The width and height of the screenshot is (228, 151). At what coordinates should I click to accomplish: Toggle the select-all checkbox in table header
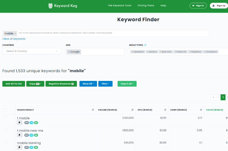click(x=6, y=110)
